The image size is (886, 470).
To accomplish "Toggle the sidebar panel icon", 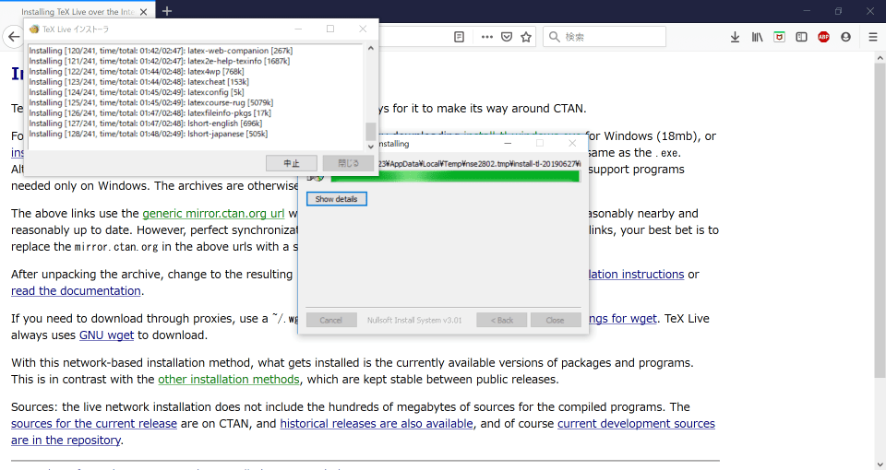I will pyautogui.click(x=801, y=37).
